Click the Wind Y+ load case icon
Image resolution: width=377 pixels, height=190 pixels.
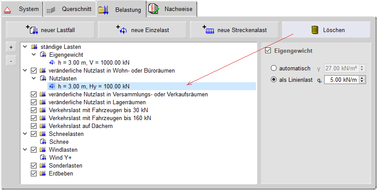pos(43,157)
